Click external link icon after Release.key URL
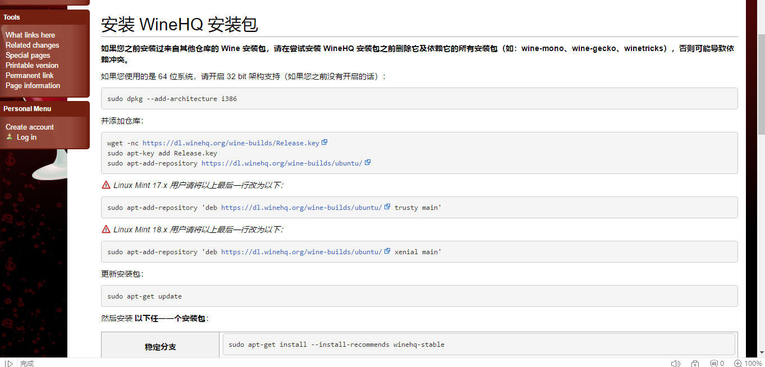 324,143
